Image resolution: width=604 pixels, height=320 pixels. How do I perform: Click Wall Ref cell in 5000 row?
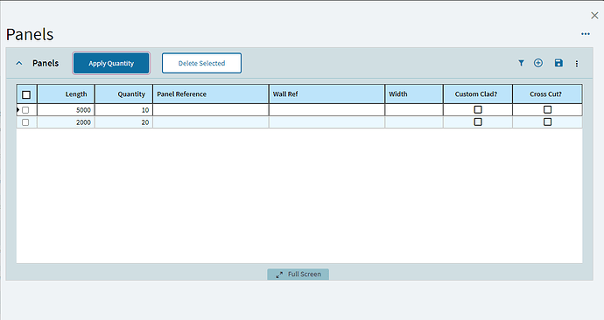click(327, 110)
